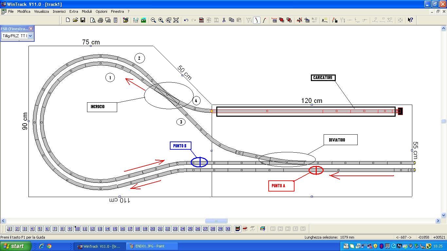Click the horizontal scrollbar right arrow
The height and width of the screenshot is (251, 447).
(x=438, y=221)
